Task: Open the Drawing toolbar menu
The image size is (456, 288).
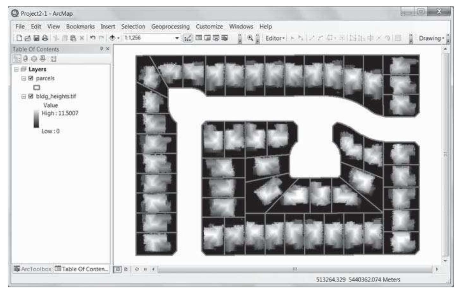Action: pos(431,38)
